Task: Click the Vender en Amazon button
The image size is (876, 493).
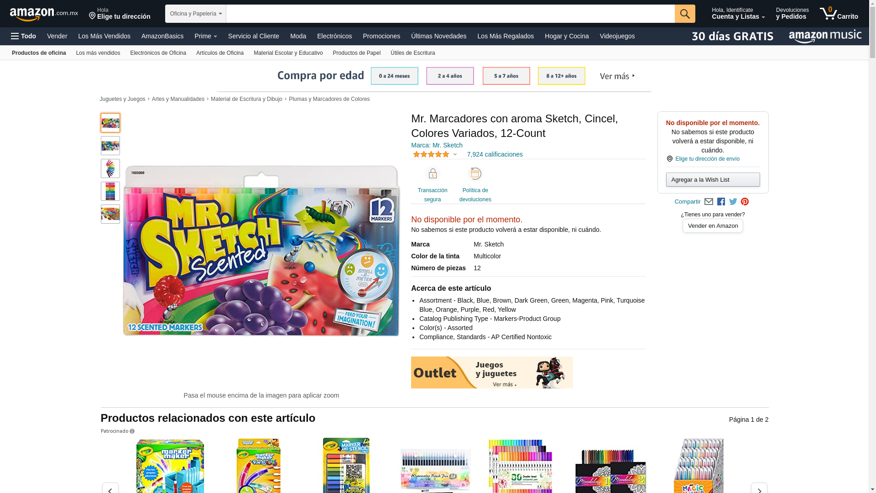Action: coord(713,226)
